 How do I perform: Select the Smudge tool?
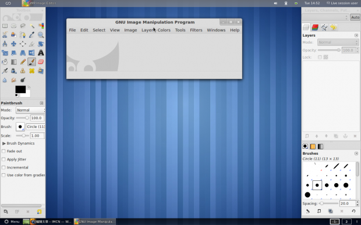tap(13, 80)
